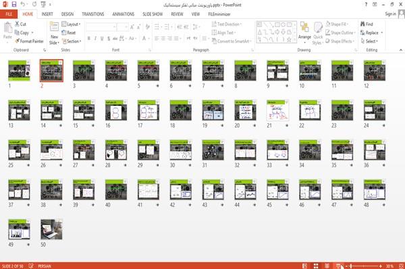Screen dimensions: 405x269
Task: Open the Section dropdown
Action: coord(72,41)
